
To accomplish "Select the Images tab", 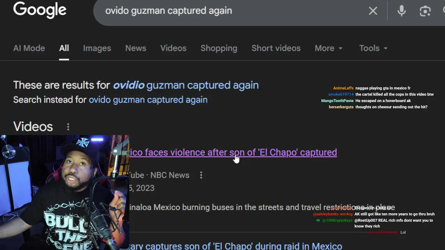I will coord(97,48).
